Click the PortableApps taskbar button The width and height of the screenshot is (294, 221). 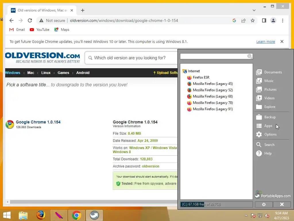pyautogui.click(x=94, y=215)
